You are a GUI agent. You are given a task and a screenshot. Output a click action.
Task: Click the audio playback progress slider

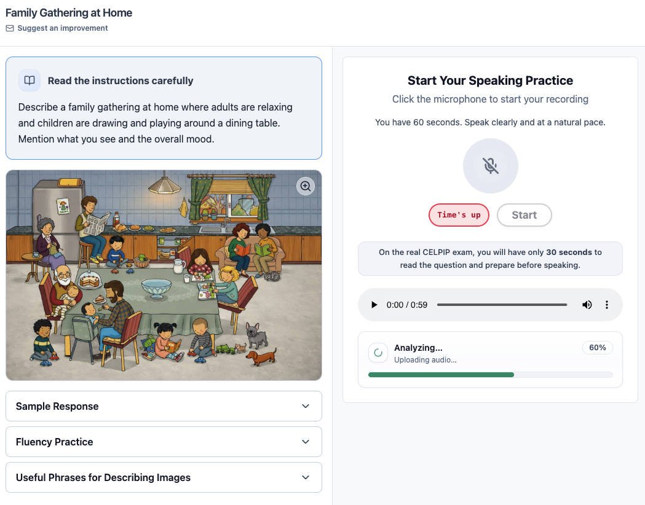[x=502, y=304]
